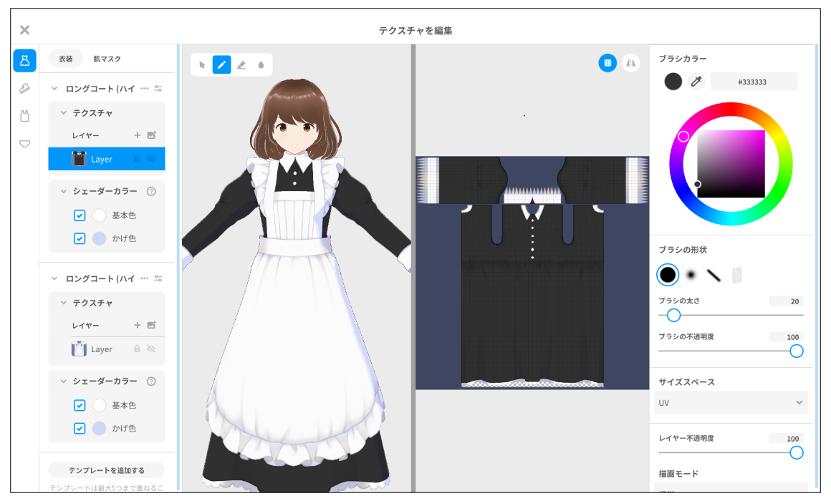Collapse the second テクスチャ group
Viewport: 831px width, 501px height.
click(x=64, y=303)
